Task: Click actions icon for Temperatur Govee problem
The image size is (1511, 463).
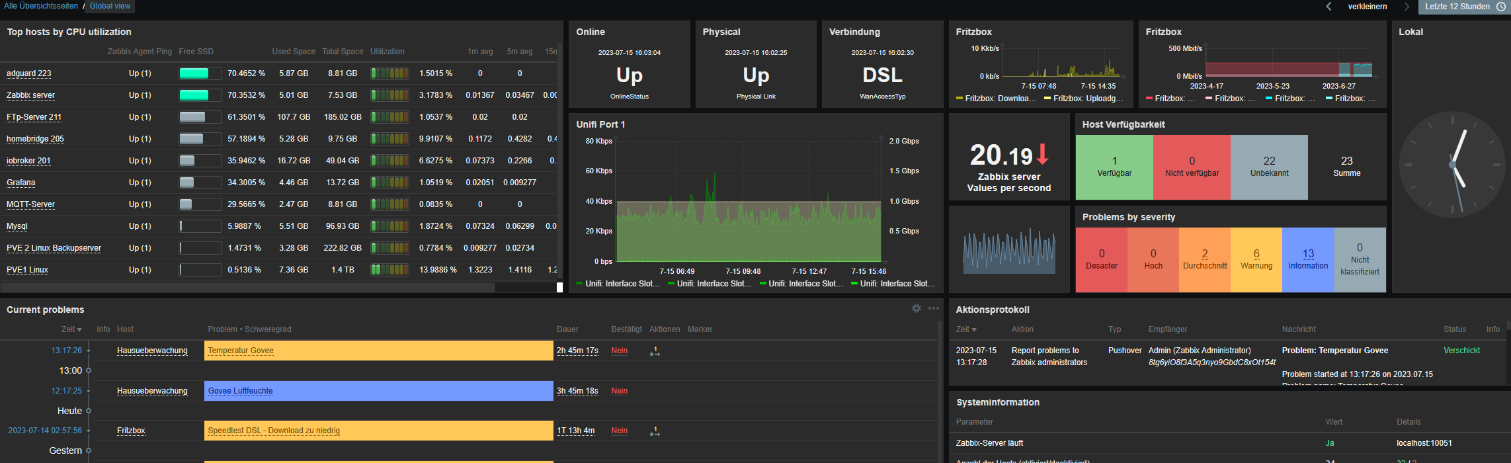Action: pos(655,351)
